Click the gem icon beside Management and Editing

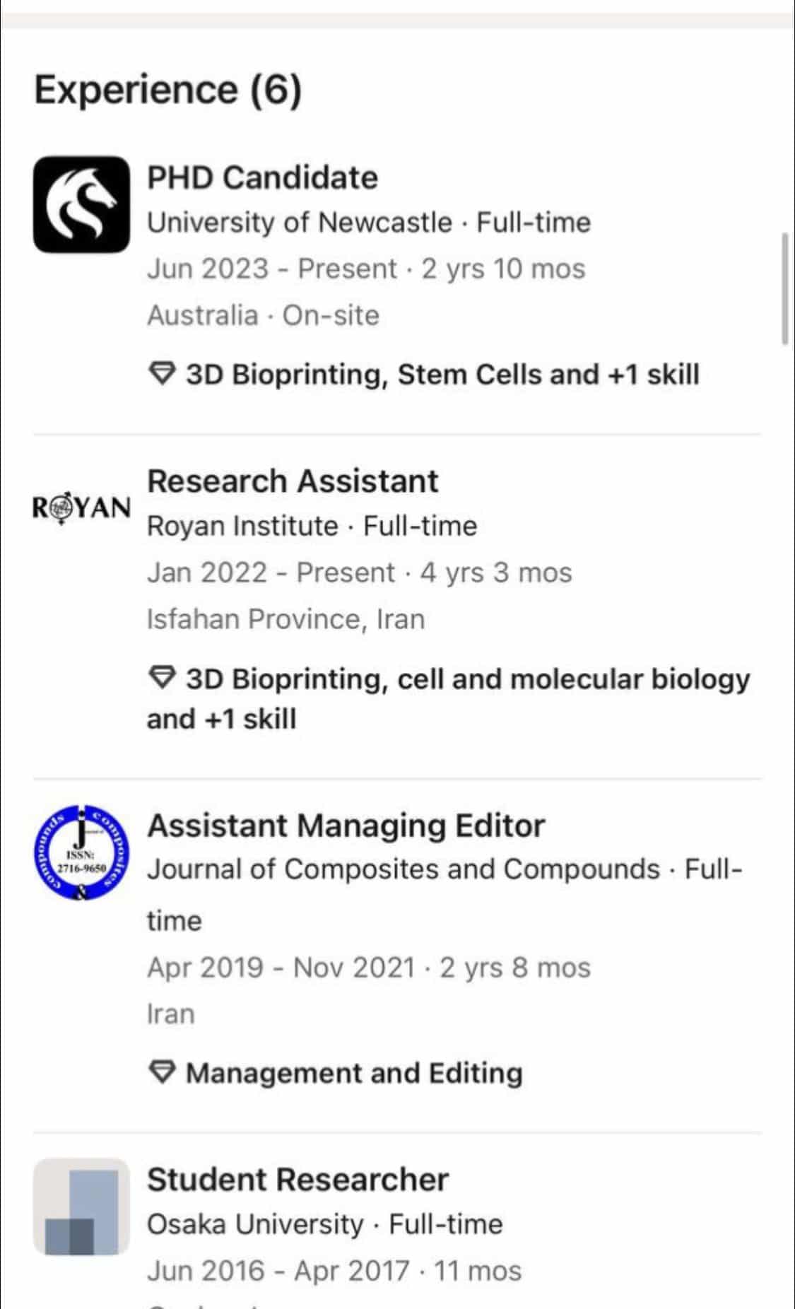pos(163,1072)
